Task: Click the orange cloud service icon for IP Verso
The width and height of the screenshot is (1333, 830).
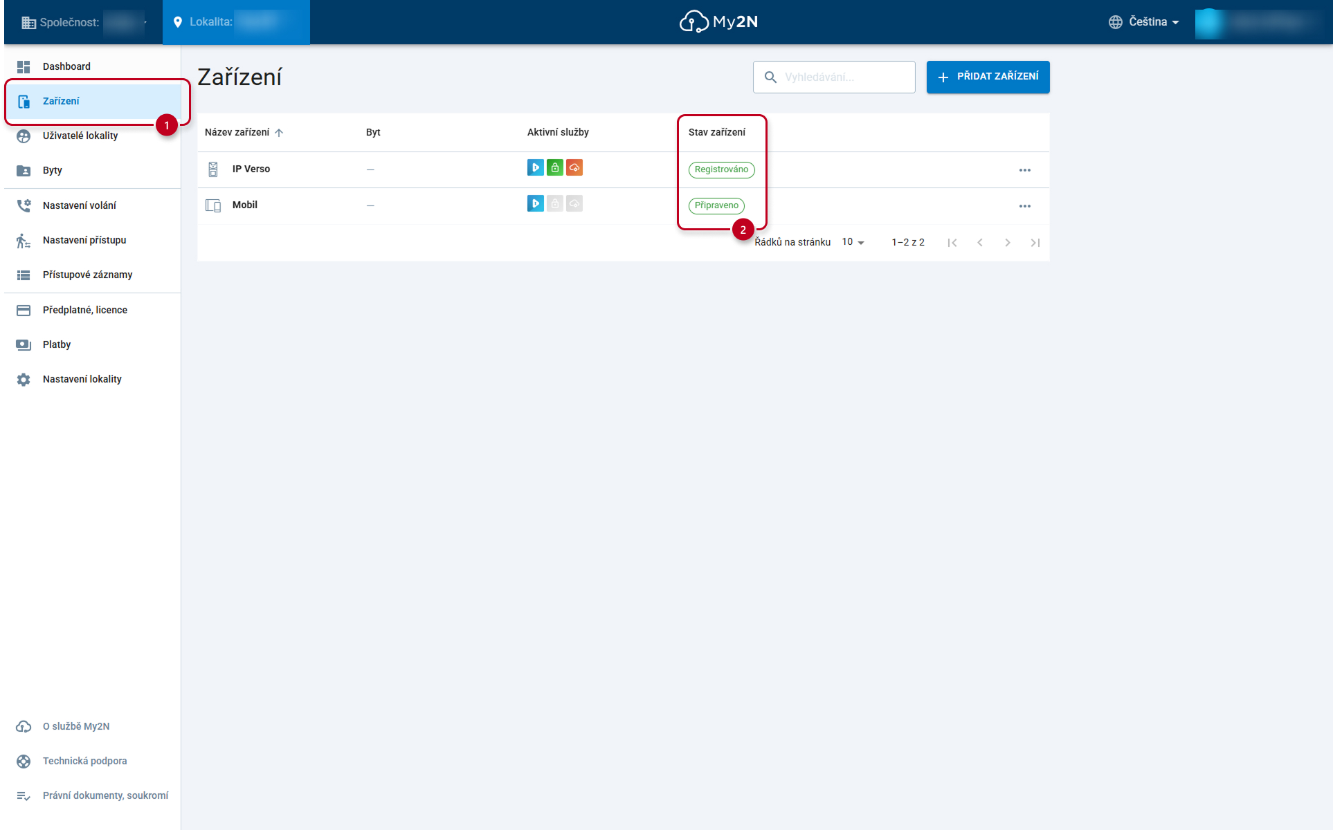Action: pyautogui.click(x=574, y=167)
